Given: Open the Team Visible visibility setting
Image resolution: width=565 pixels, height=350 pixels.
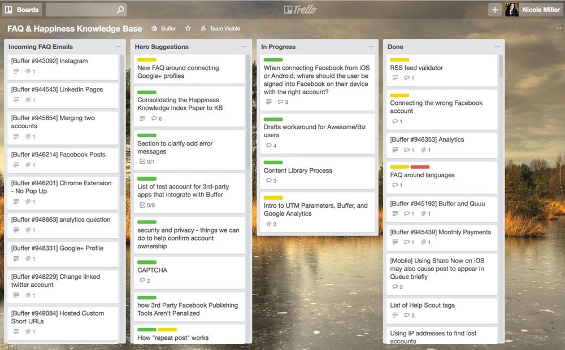Looking at the screenshot, I should 220,28.
